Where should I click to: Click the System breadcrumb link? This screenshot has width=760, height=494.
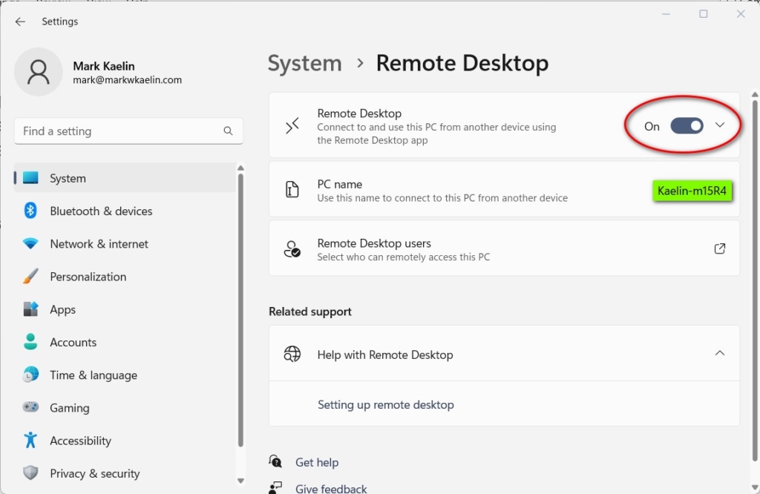(x=304, y=64)
